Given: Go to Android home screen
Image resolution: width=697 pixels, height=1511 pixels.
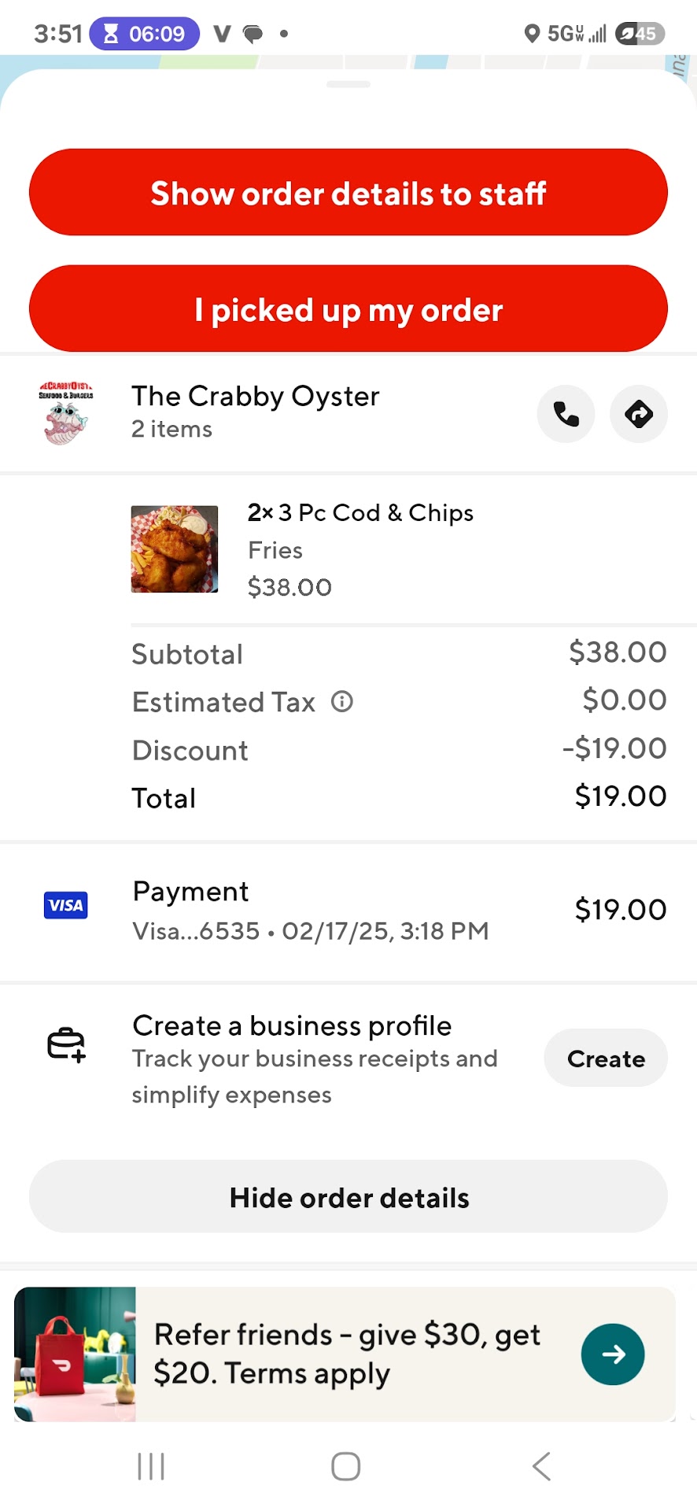Looking at the screenshot, I should tap(346, 1466).
